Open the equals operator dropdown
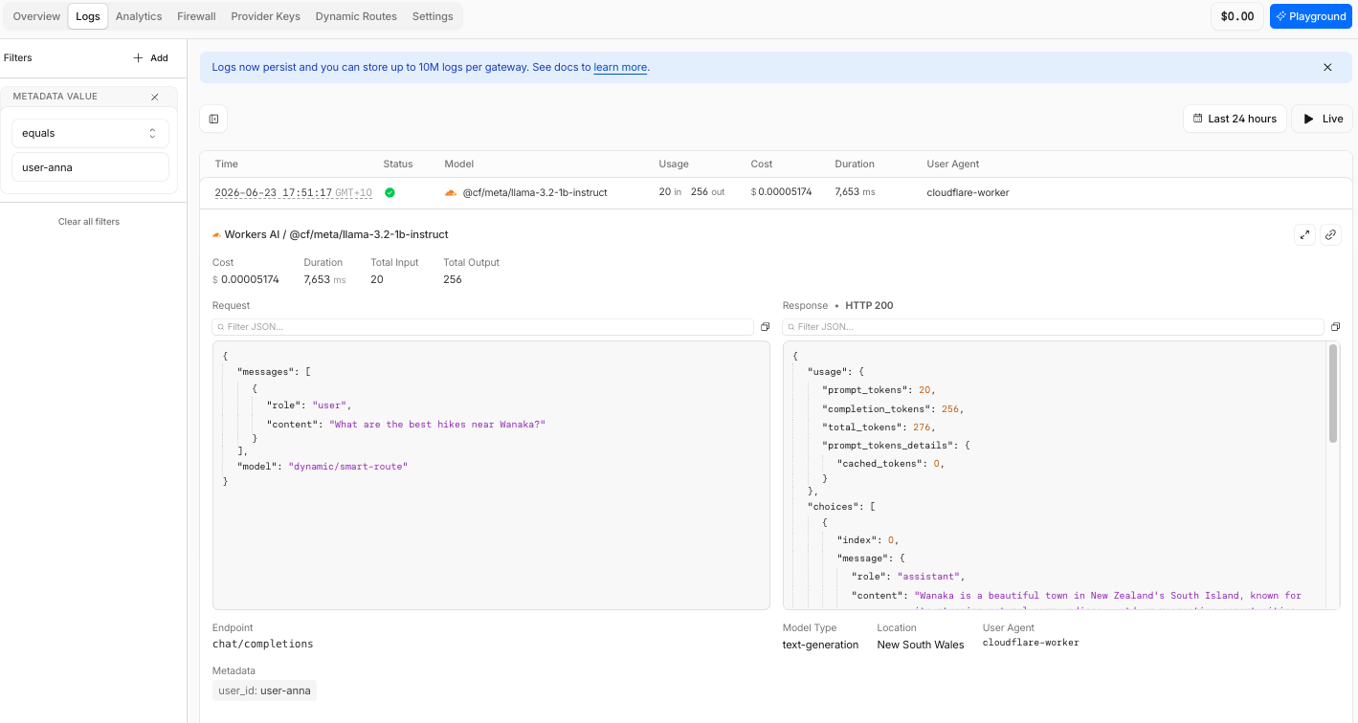The image size is (1358, 723). pyautogui.click(x=90, y=133)
